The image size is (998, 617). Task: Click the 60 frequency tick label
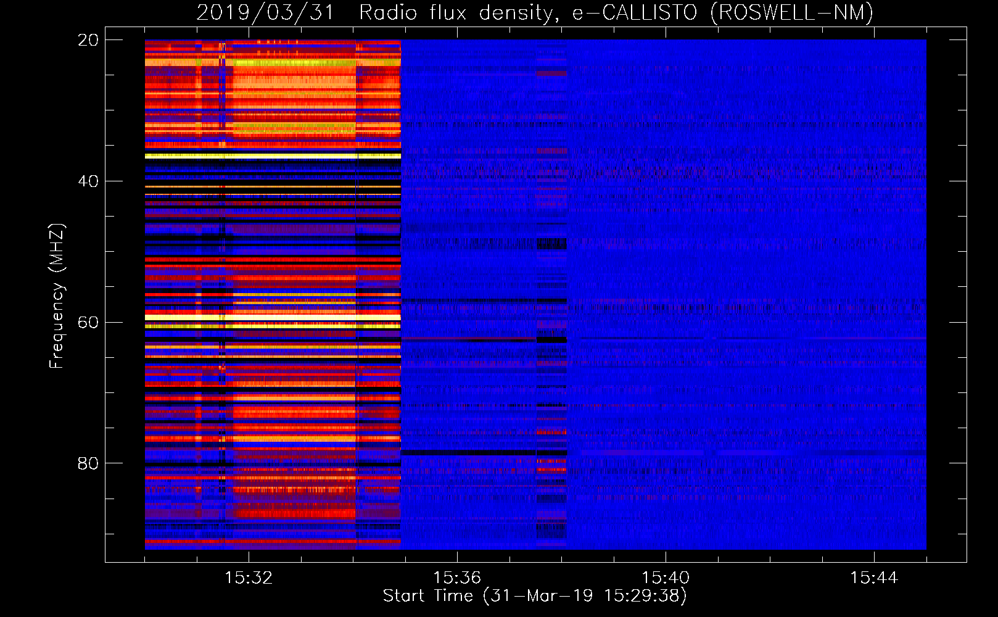[x=88, y=322]
